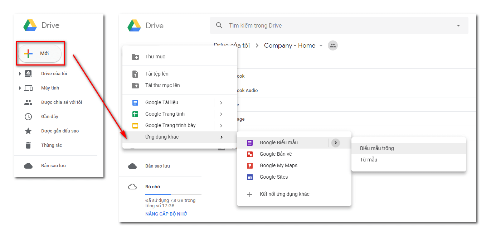Expand the Google Biểu mẫu submenu arrow
The image size is (491, 237).
[x=335, y=143]
